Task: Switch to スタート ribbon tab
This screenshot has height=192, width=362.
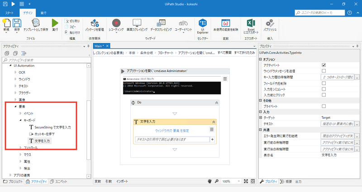Action: [x=10, y=13]
